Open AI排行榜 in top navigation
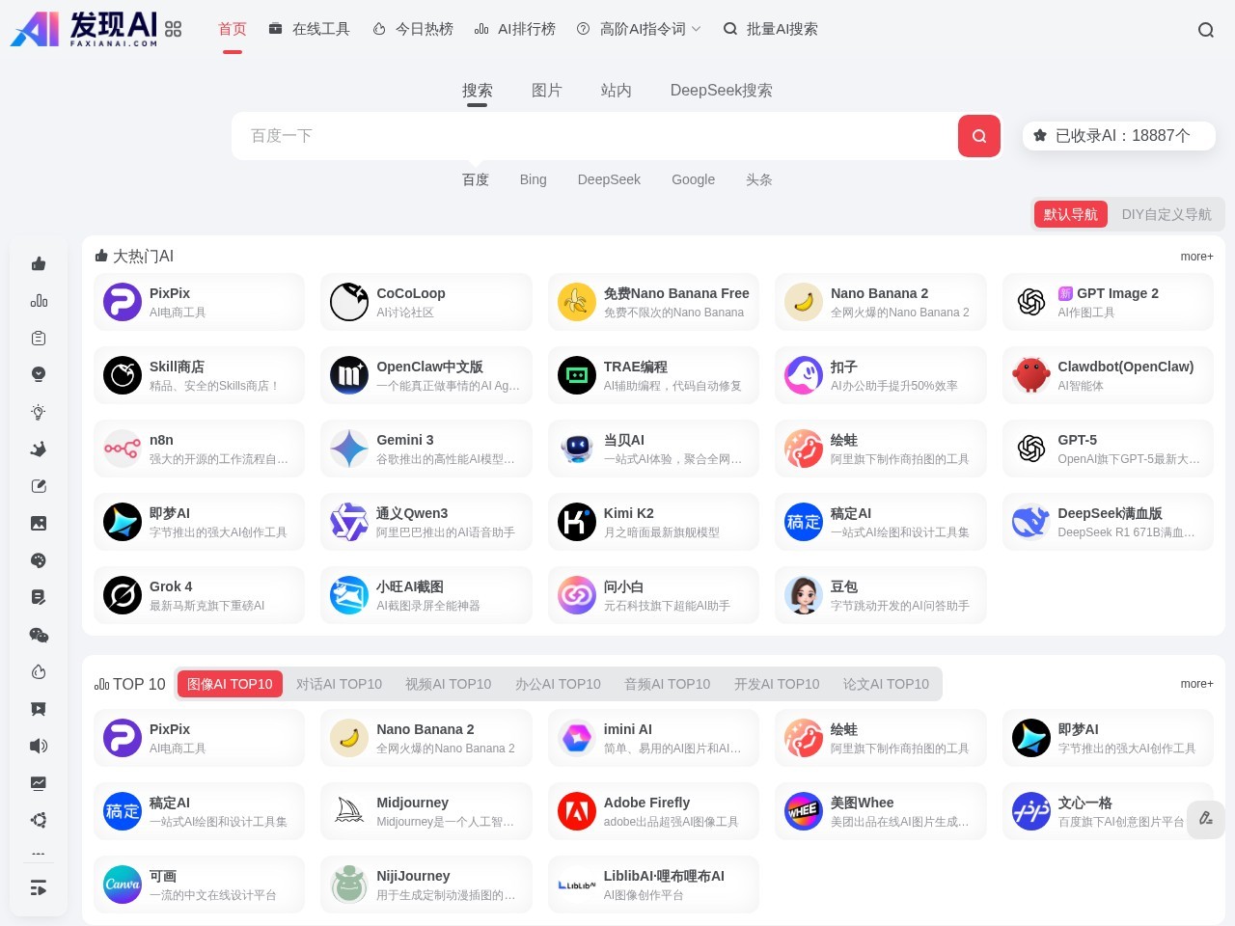This screenshot has width=1235, height=926. pos(515,29)
